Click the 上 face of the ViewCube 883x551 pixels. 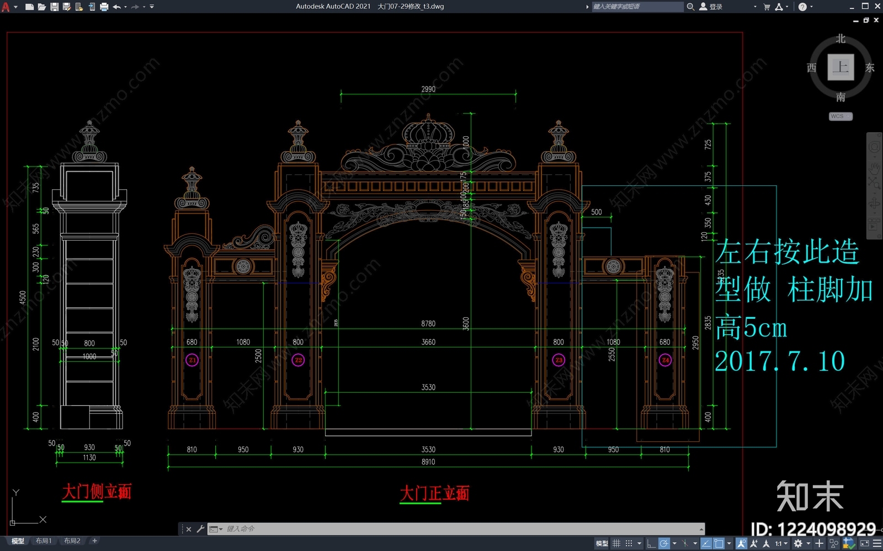[x=841, y=67]
